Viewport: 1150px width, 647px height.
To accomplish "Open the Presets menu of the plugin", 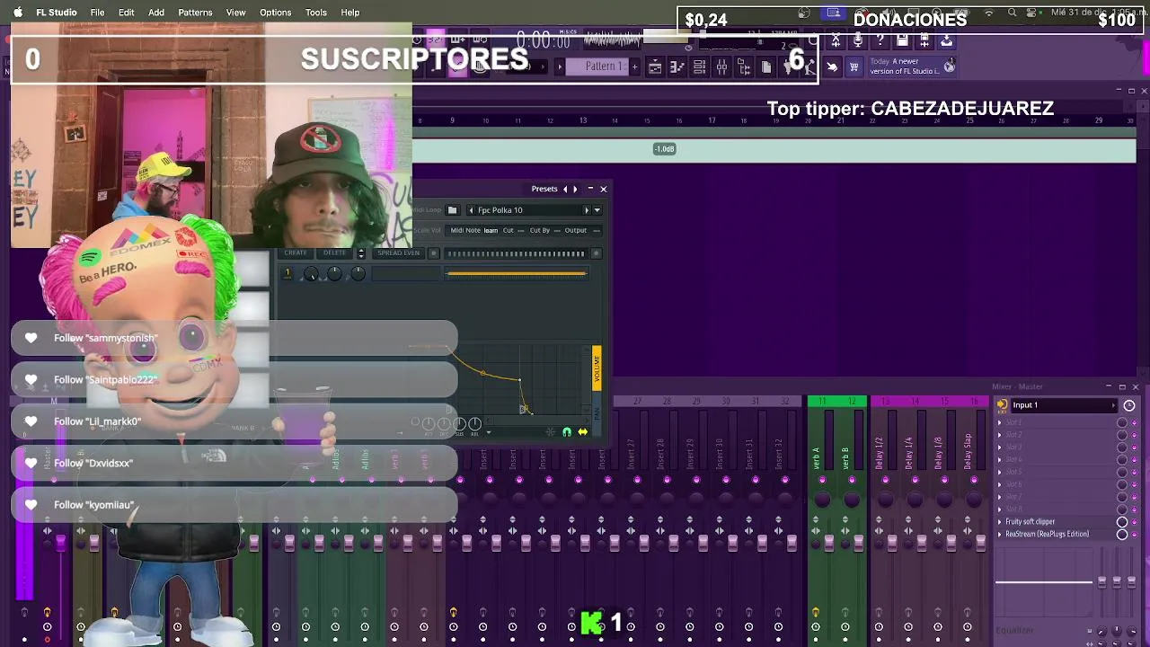I will coord(544,189).
